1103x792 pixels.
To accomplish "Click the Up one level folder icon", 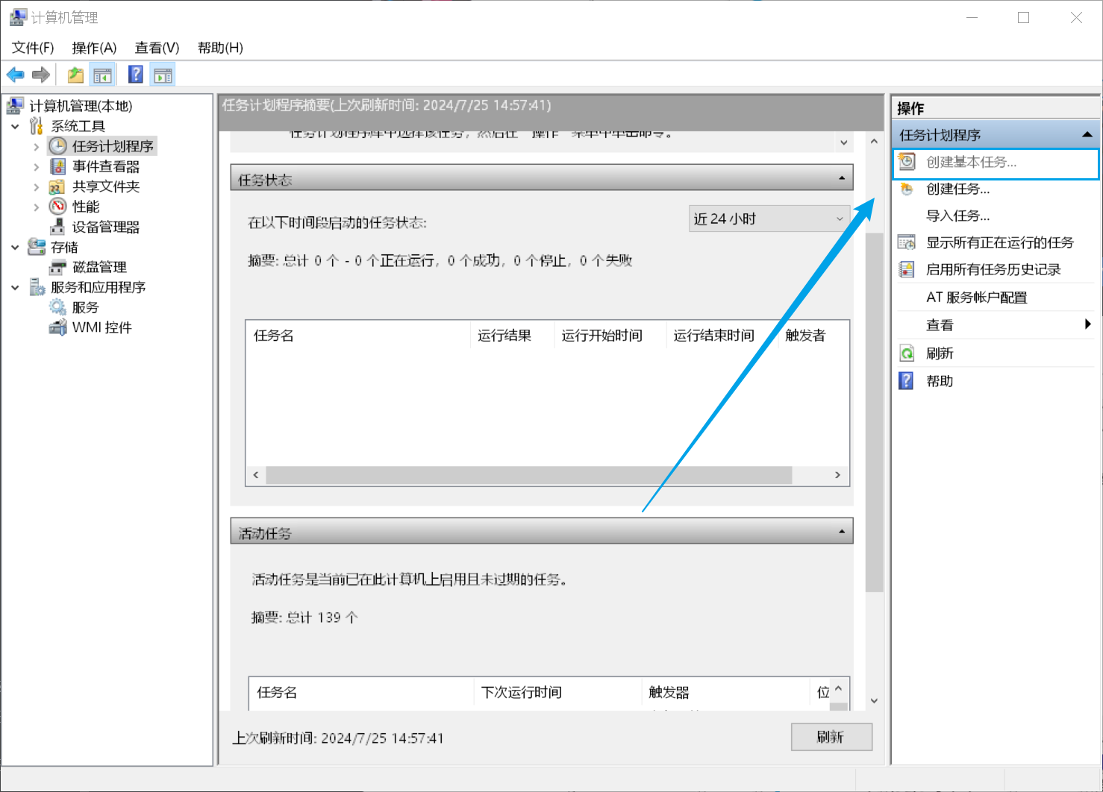I will pyautogui.click(x=75, y=75).
